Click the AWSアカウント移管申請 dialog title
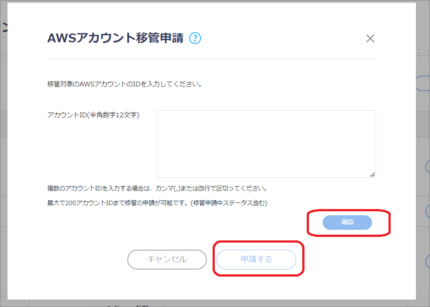 115,38
